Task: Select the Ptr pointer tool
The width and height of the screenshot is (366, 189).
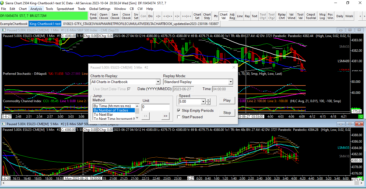Action: [x=216, y=16]
